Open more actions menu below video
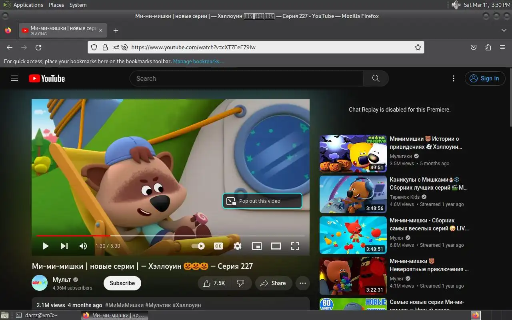 coord(303,283)
